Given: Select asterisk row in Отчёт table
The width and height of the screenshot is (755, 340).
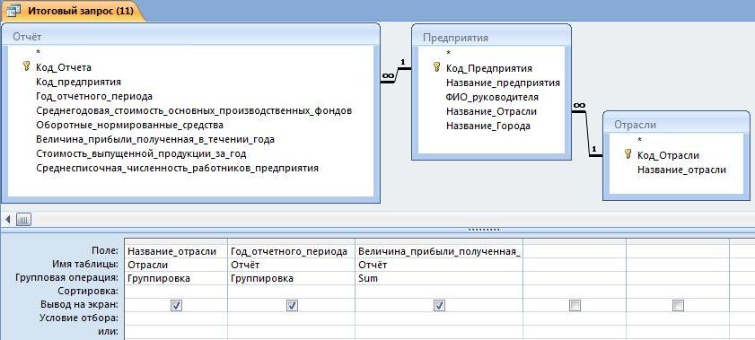Looking at the screenshot, I should pos(39,52).
